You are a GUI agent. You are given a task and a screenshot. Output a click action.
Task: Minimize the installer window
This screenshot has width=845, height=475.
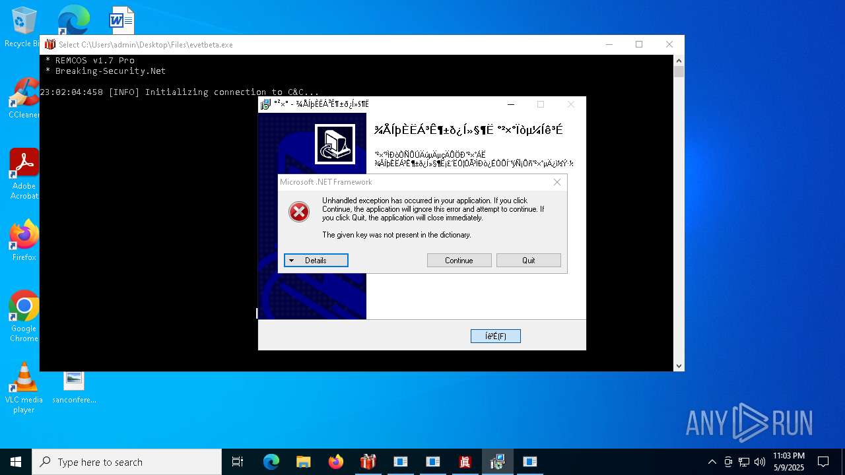point(511,104)
